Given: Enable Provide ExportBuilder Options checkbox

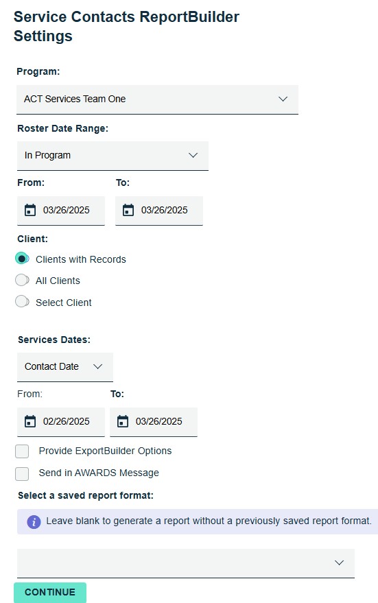Looking at the screenshot, I should (x=22, y=451).
